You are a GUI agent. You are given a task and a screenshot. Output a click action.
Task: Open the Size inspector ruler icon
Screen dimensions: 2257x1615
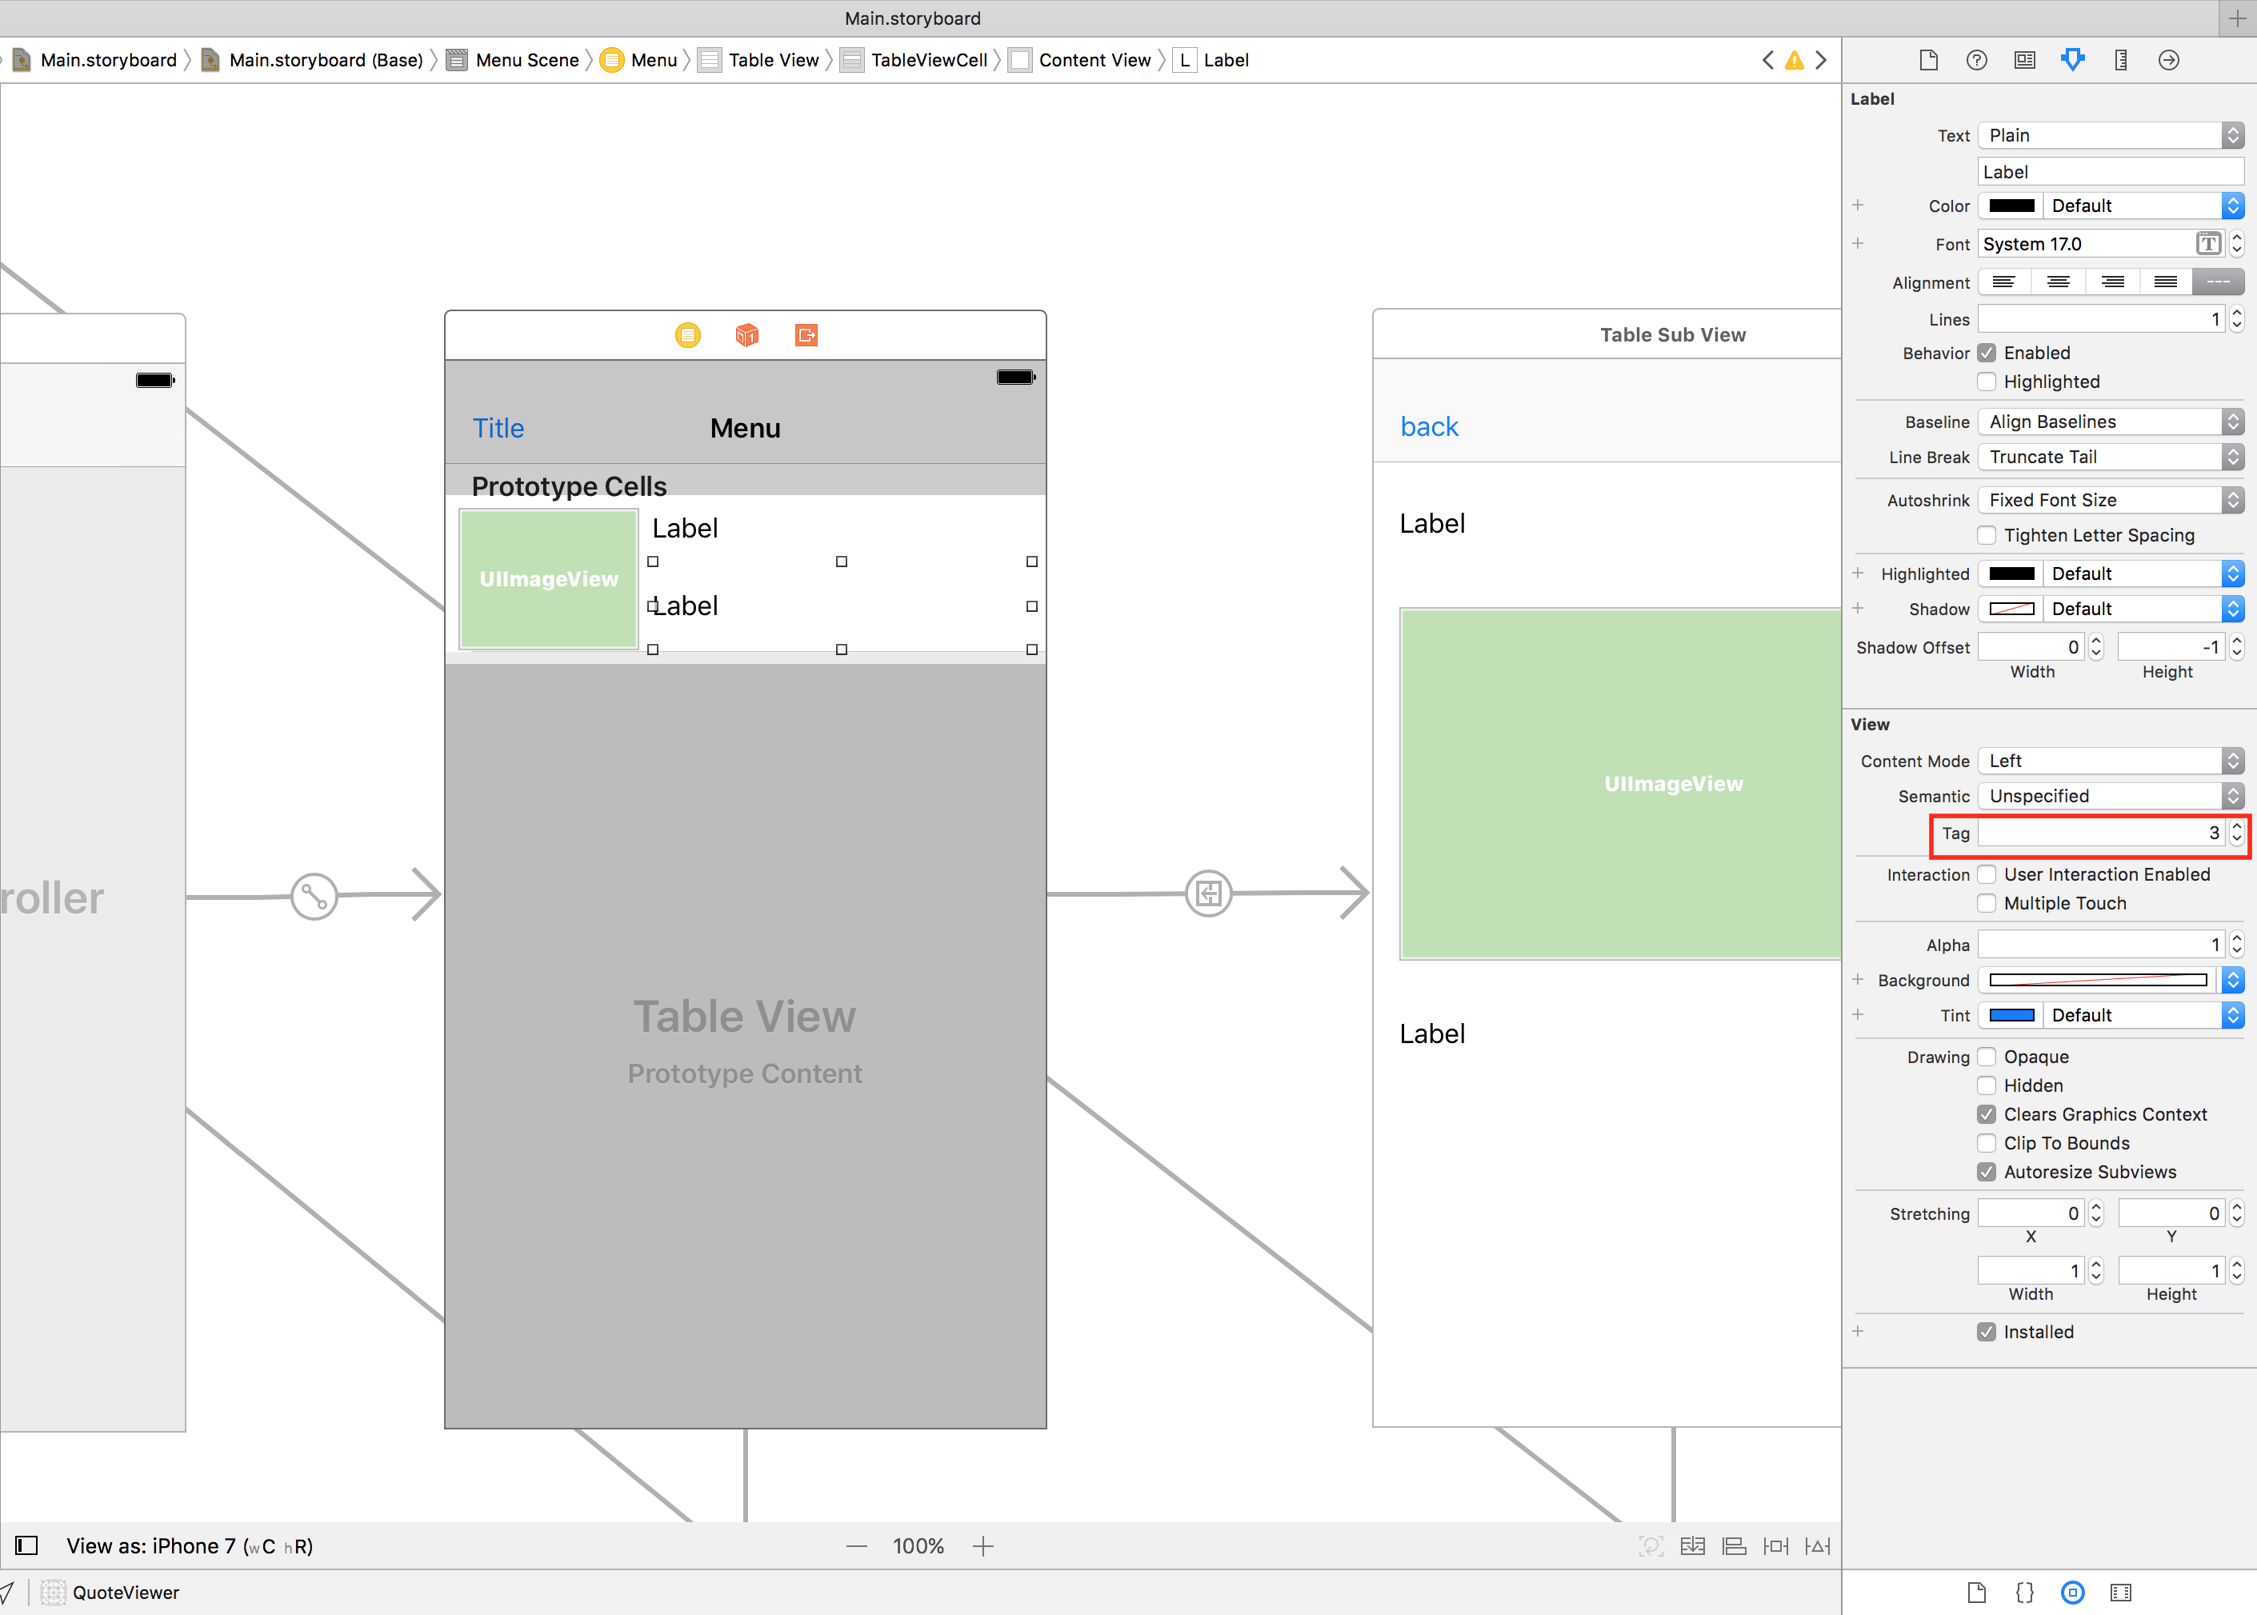2121,60
